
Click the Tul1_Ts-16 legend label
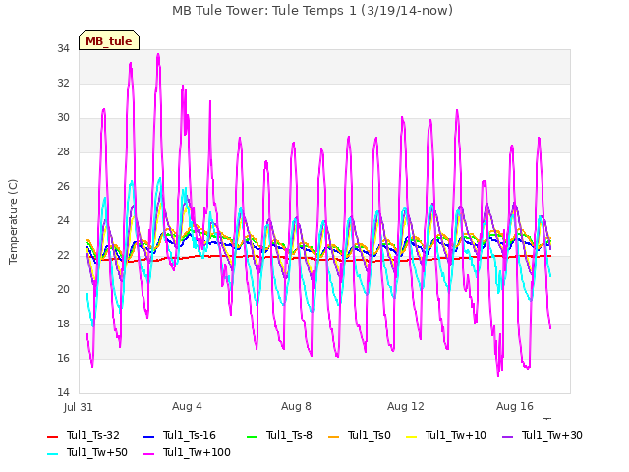(x=190, y=435)
